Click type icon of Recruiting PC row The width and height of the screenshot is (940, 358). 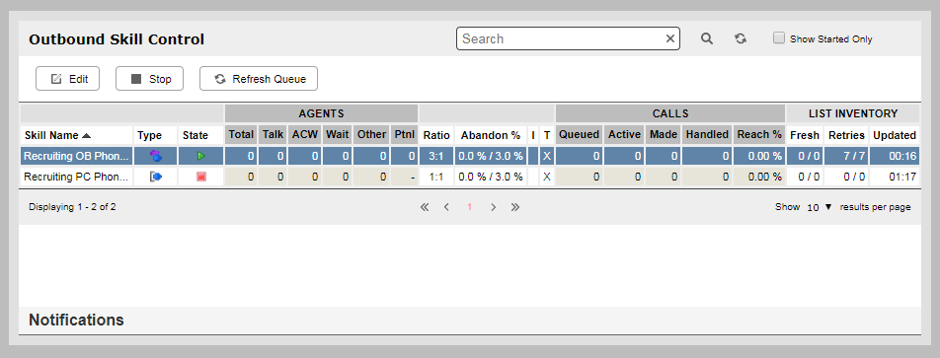[x=156, y=177]
